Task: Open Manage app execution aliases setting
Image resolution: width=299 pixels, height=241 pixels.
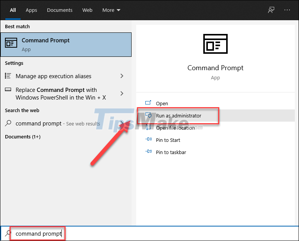Action: point(66,76)
